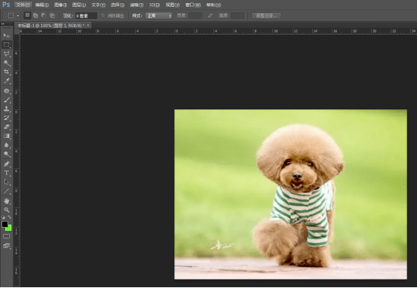Select the Horizontal Type tool
Screen dimensions: 417x288
point(6,173)
